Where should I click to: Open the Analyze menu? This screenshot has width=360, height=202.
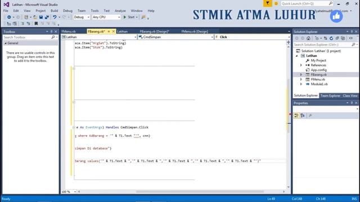120,11
